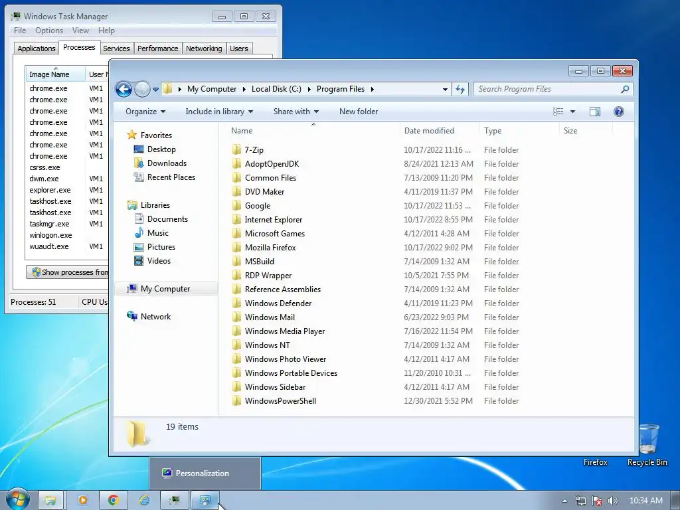Open Task Manager View menu

pos(80,31)
